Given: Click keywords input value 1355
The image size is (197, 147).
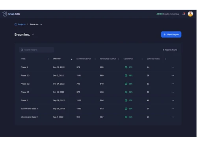Looking at the screenshot, I should (79, 100).
